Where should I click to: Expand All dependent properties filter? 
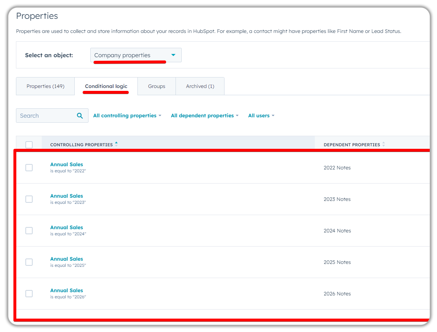[205, 116]
